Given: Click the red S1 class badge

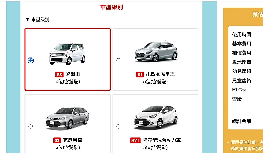Looking at the screenshot, I should (x=140, y=74).
